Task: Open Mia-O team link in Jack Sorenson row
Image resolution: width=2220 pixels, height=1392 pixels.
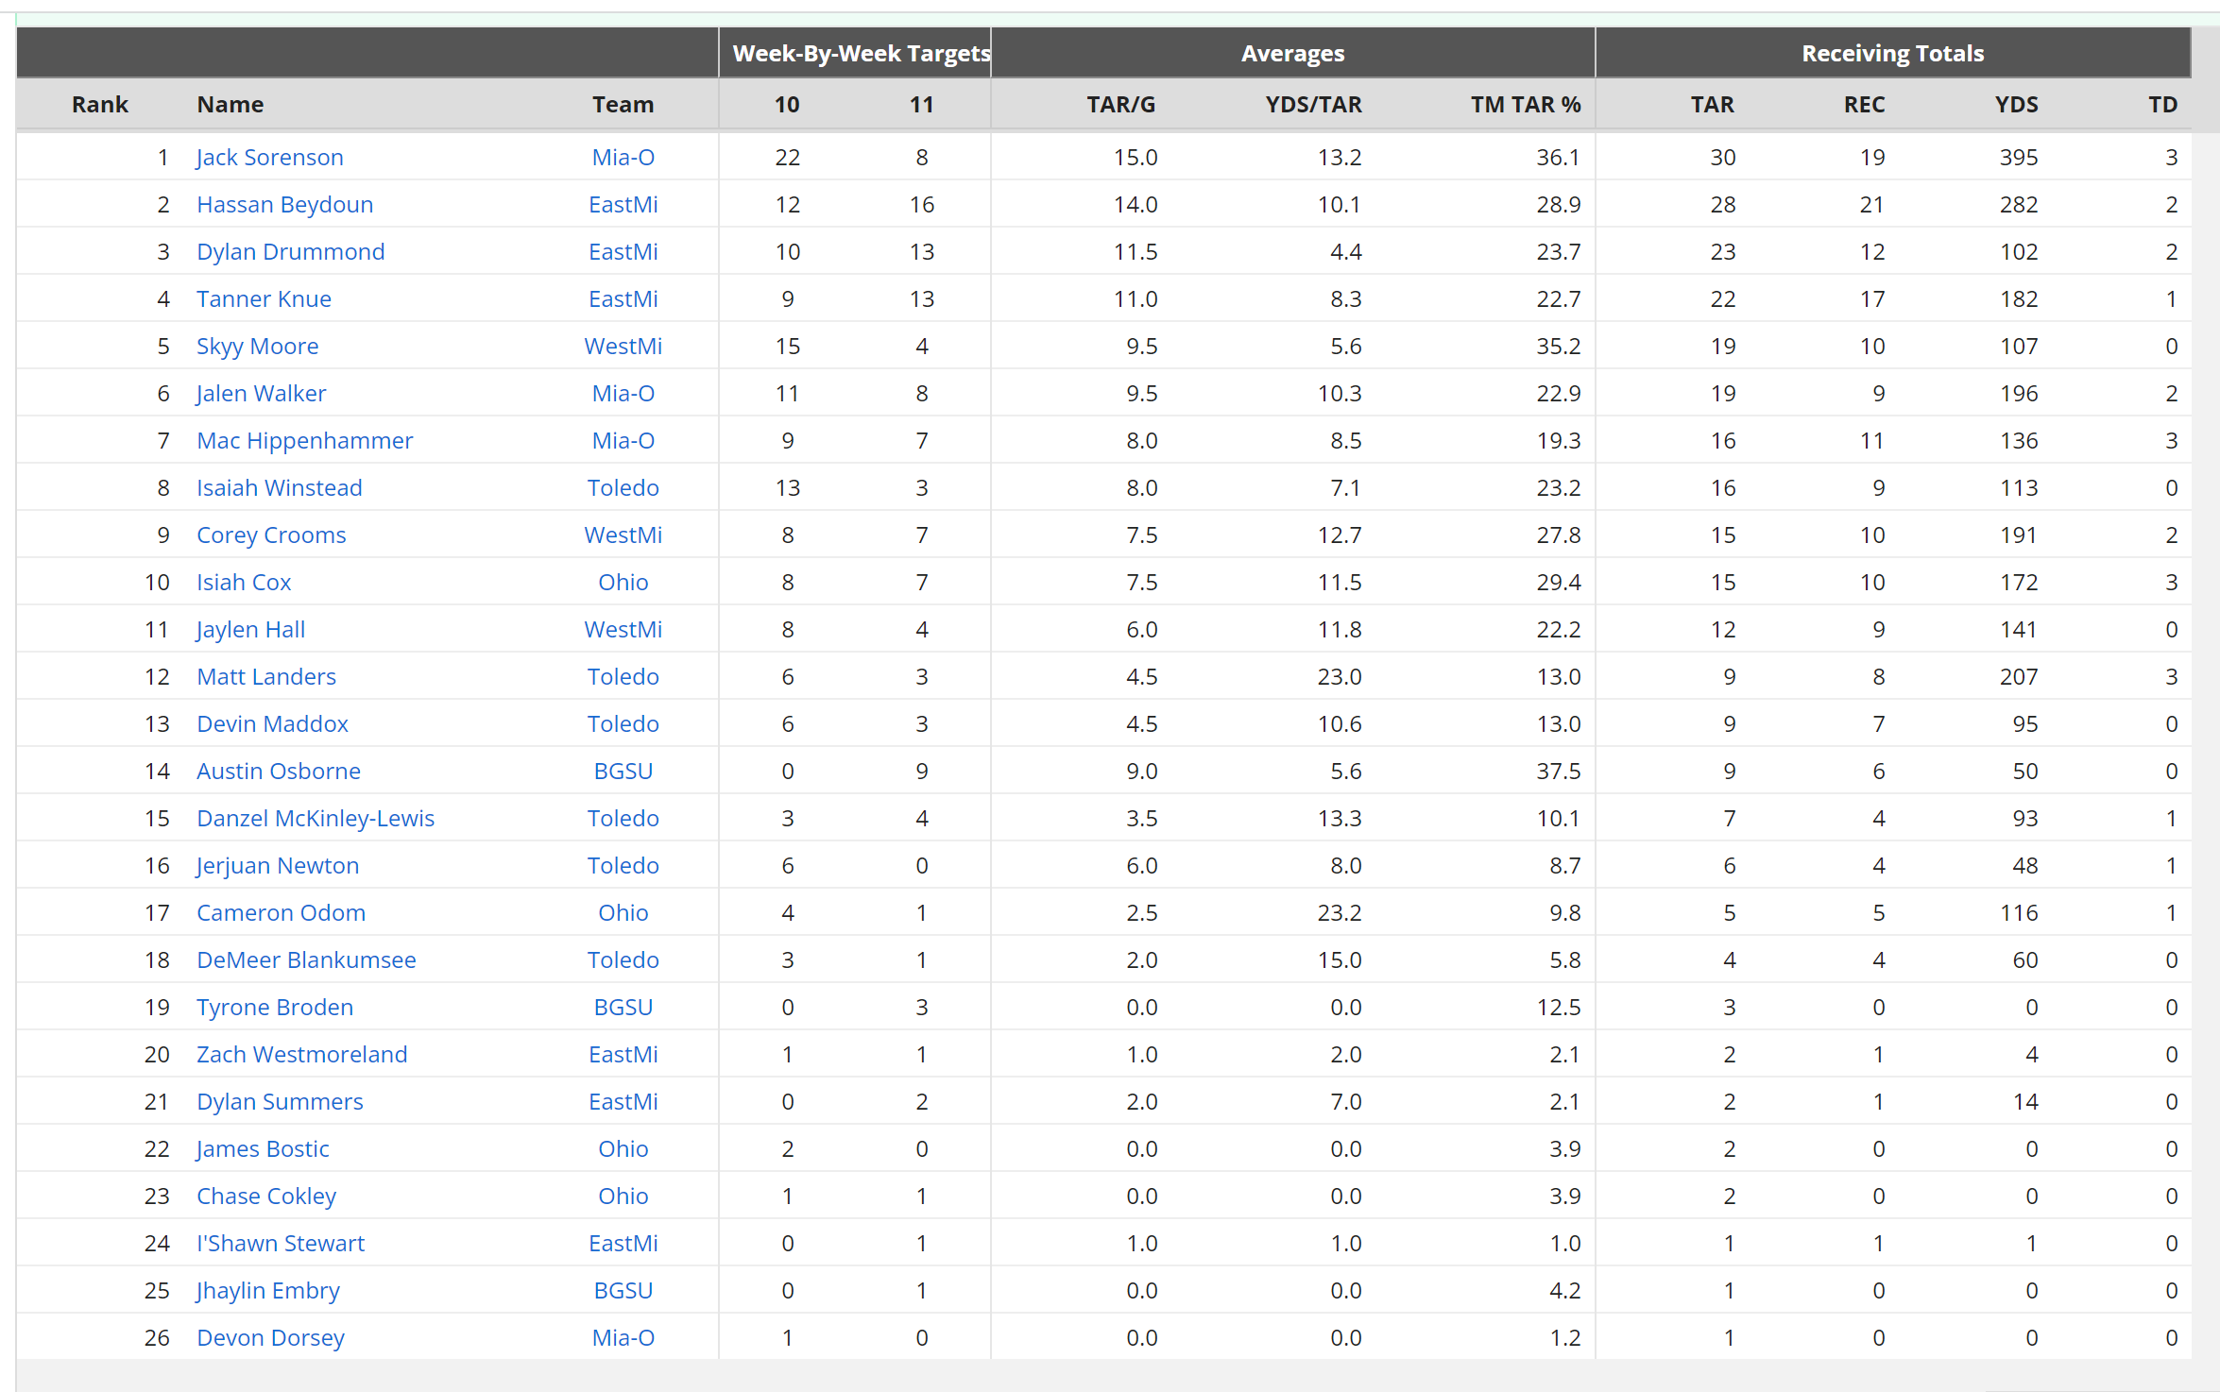Action: point(623,157)
